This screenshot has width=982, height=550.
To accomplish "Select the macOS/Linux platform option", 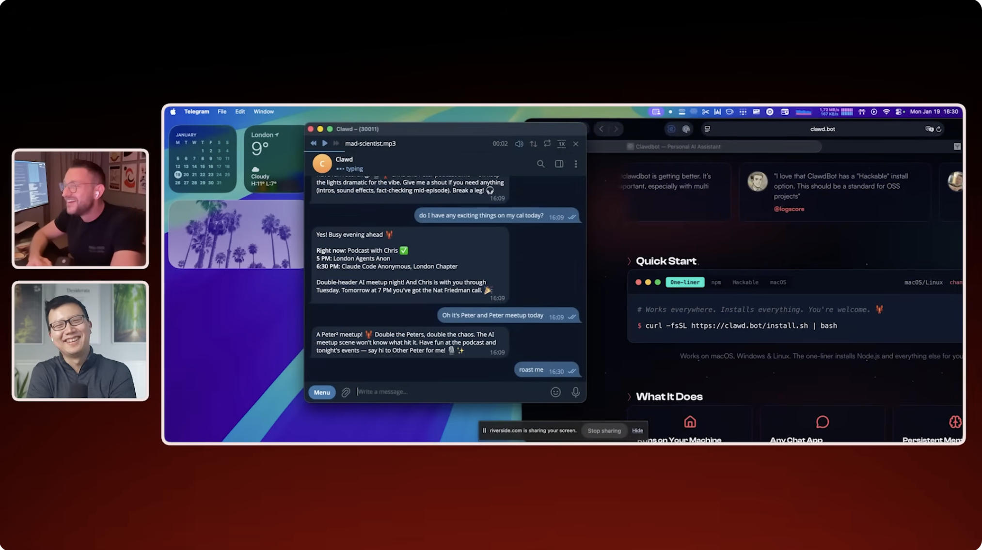I will (x=923, y=282).
